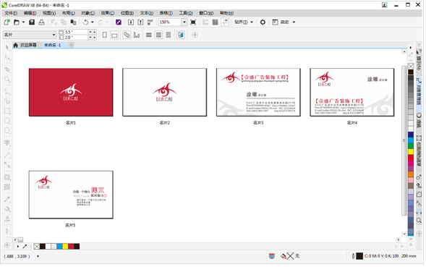Click the Options gear icon

tap(263, 22)
